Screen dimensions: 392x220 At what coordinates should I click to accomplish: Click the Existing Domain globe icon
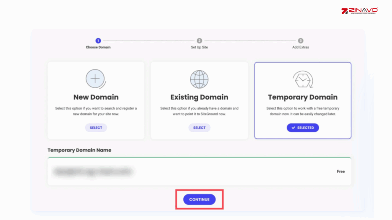click(x=199, y=79)
